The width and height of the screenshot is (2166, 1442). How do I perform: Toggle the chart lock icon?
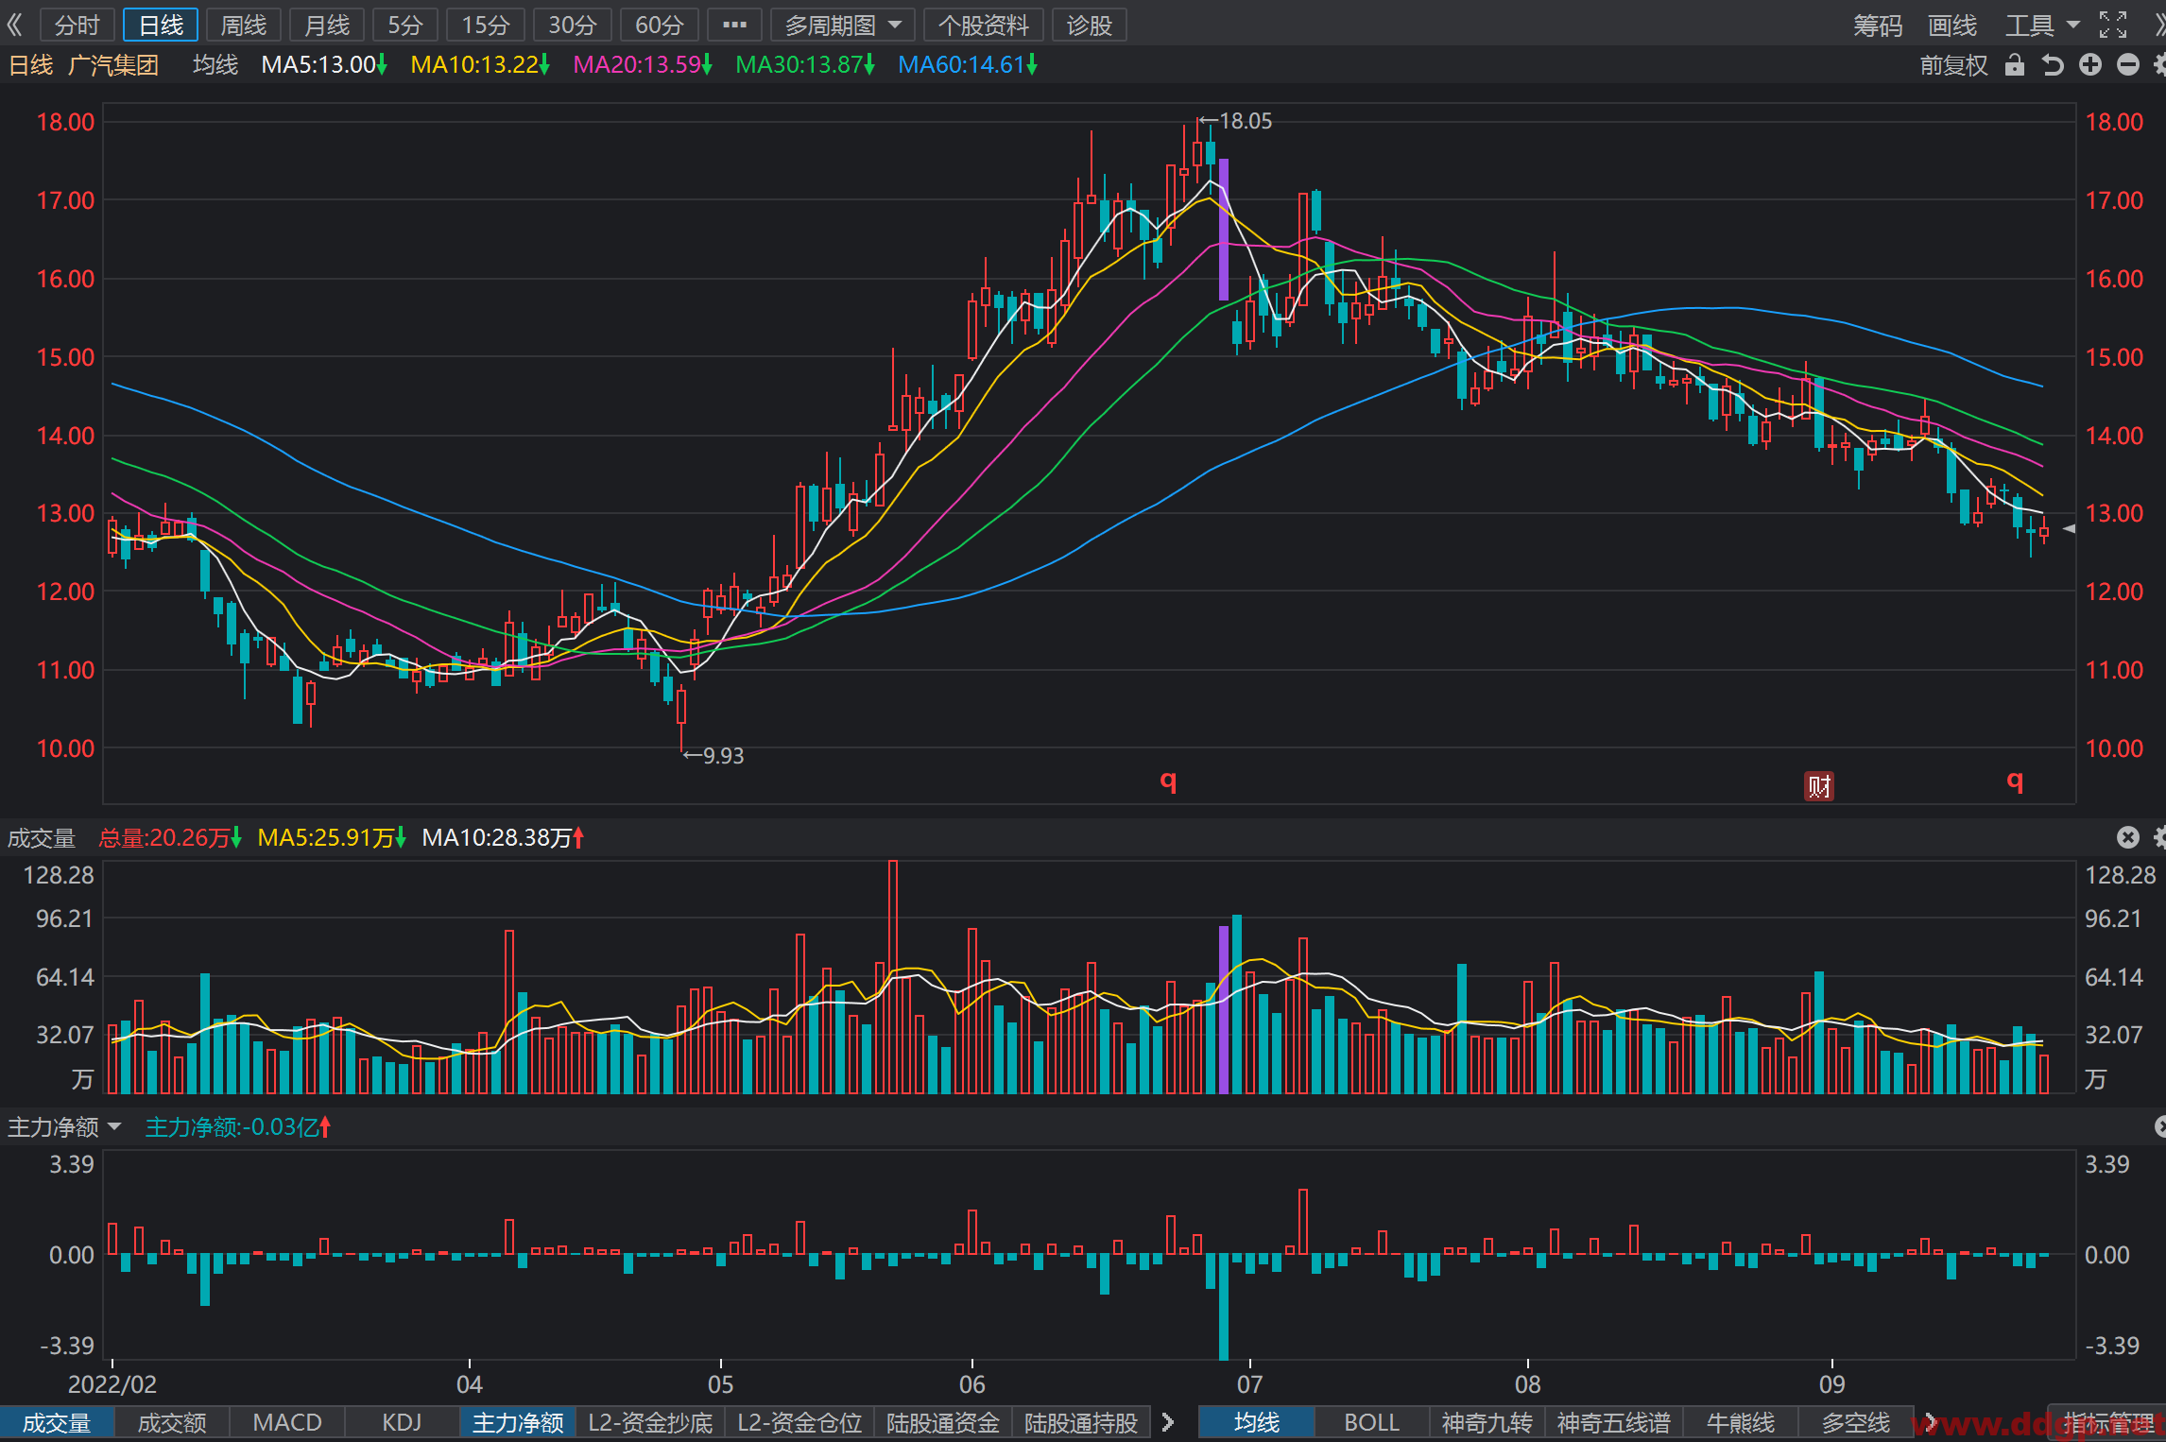tap(2015, 64)
